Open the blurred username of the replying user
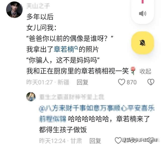The image size is (161, 144). click(x=71, y=97)
